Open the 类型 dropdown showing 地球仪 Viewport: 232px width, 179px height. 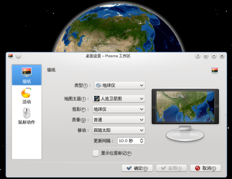point(120,85)
